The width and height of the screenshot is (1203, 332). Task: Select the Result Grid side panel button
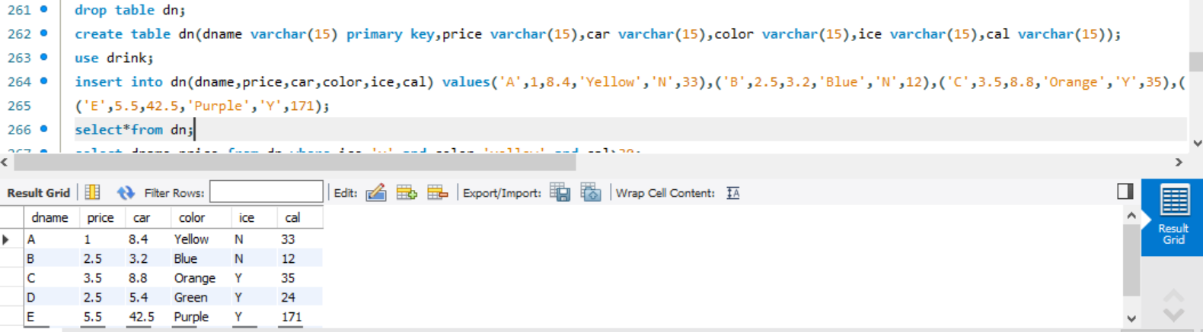(1173, 217)
